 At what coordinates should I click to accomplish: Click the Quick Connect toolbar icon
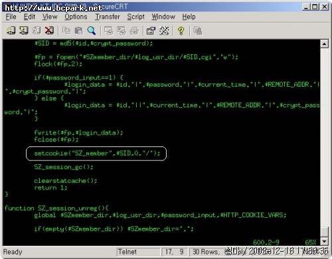click(24, 30)
